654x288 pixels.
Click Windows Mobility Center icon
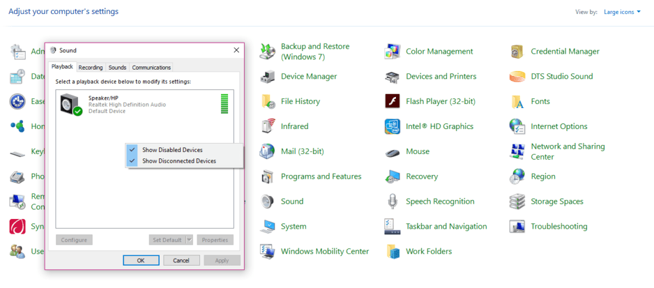pyautogui.click(x=267, y=252)
